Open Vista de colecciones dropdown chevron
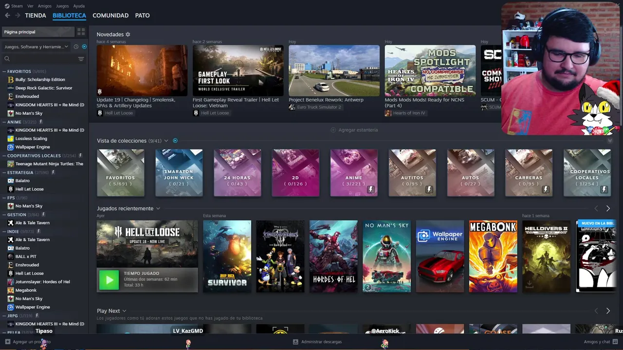623x350 pixels. tap(166, 140)
